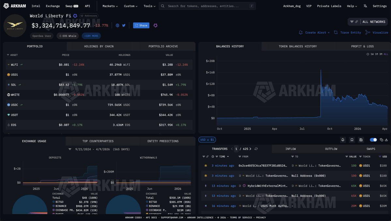Open the Time column sort dropdown
Image resolution: width=391 pixels, height=221 pixels.
228,157
